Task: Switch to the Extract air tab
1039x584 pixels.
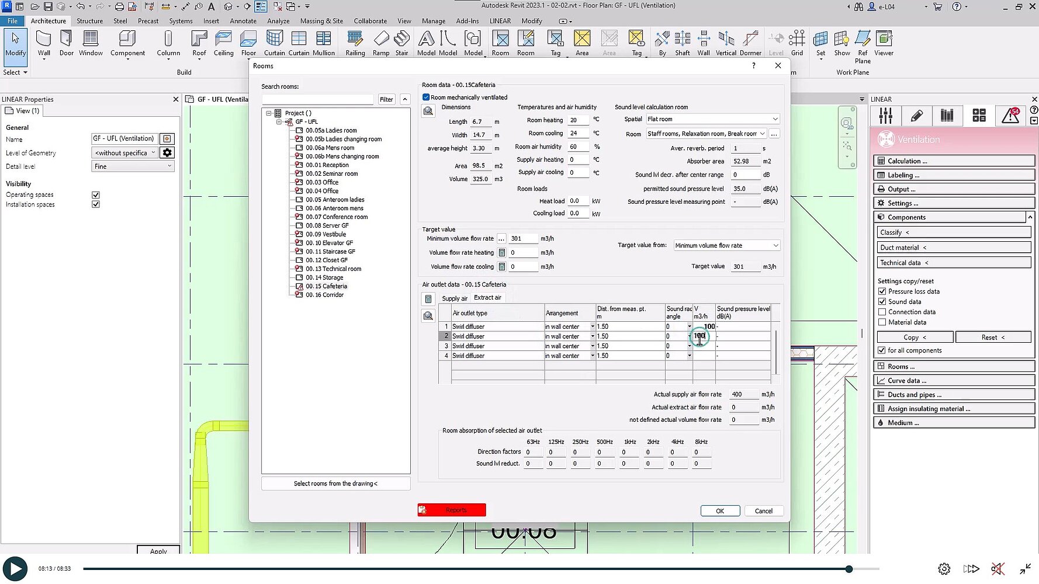Action: pyautogui.click(x=487, y=298)
